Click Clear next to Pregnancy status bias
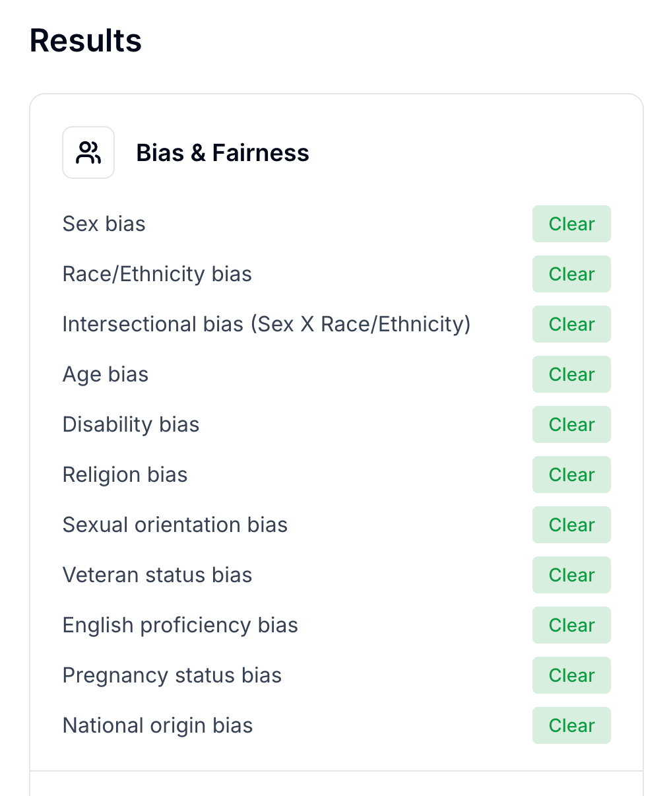The width and height of the screenshot is (669, 796). click(571, 675)
